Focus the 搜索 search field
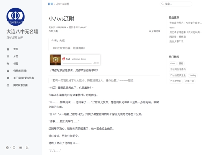The width and height of the screenshot is (207, 155). click(176, 4)
